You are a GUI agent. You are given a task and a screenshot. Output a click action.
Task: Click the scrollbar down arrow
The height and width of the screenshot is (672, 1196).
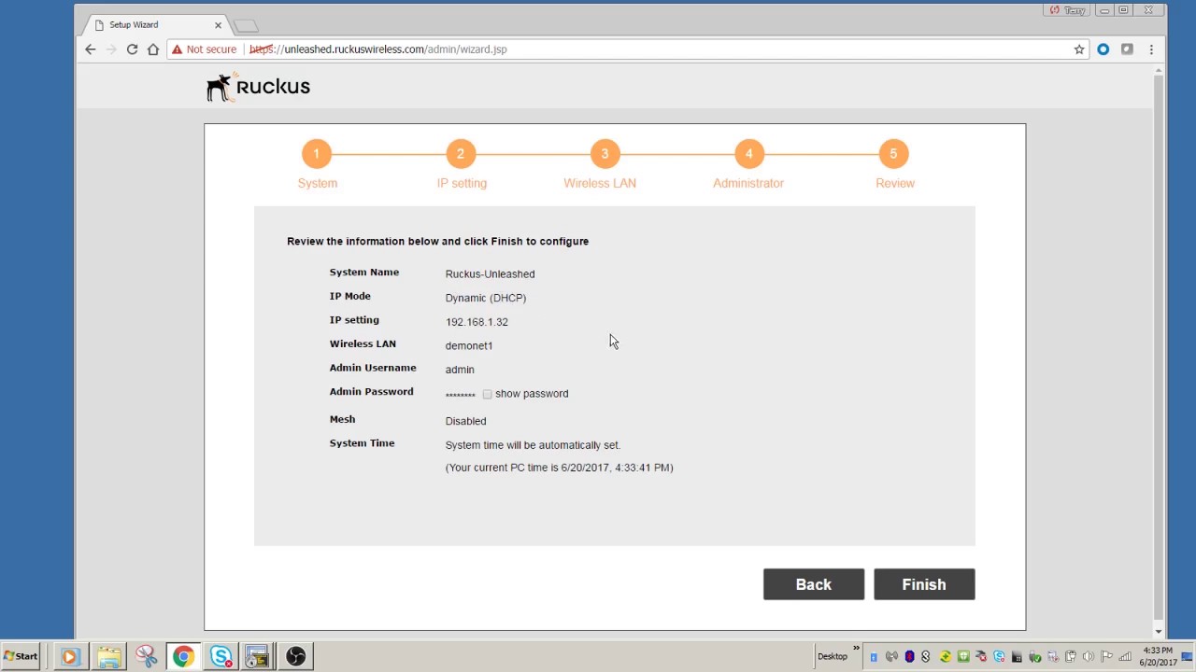1158,632
